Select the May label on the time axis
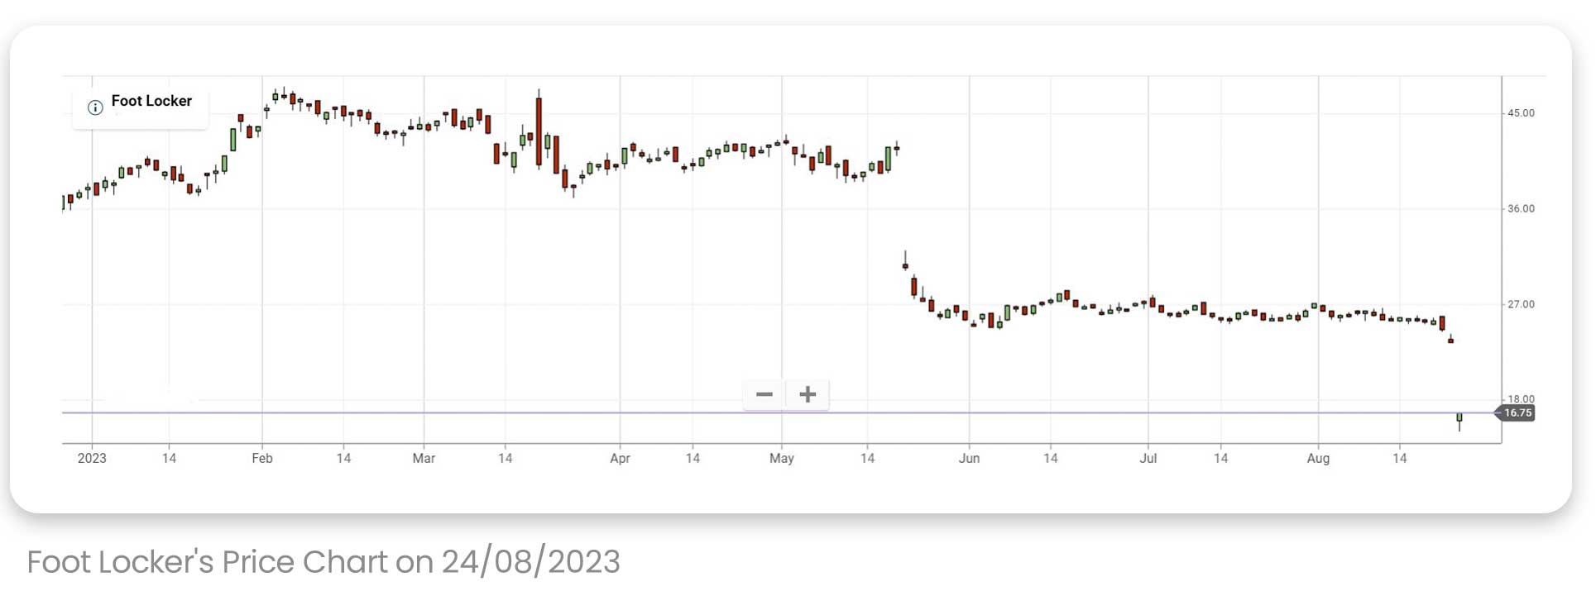Image resolution: width=1596 pixels, height=615 pixels. (782, 458)
